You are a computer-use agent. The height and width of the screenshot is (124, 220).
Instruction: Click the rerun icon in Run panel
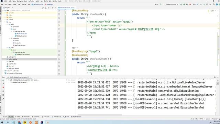[x=3, y=81]
